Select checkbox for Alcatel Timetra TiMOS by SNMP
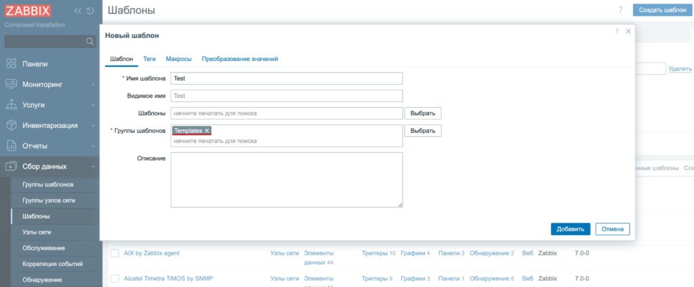Viewport: 694px width, 287px height. coord(115,278)
